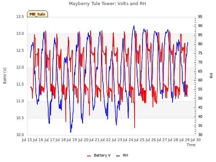Click the MB_tule label box

coord(37,14)
